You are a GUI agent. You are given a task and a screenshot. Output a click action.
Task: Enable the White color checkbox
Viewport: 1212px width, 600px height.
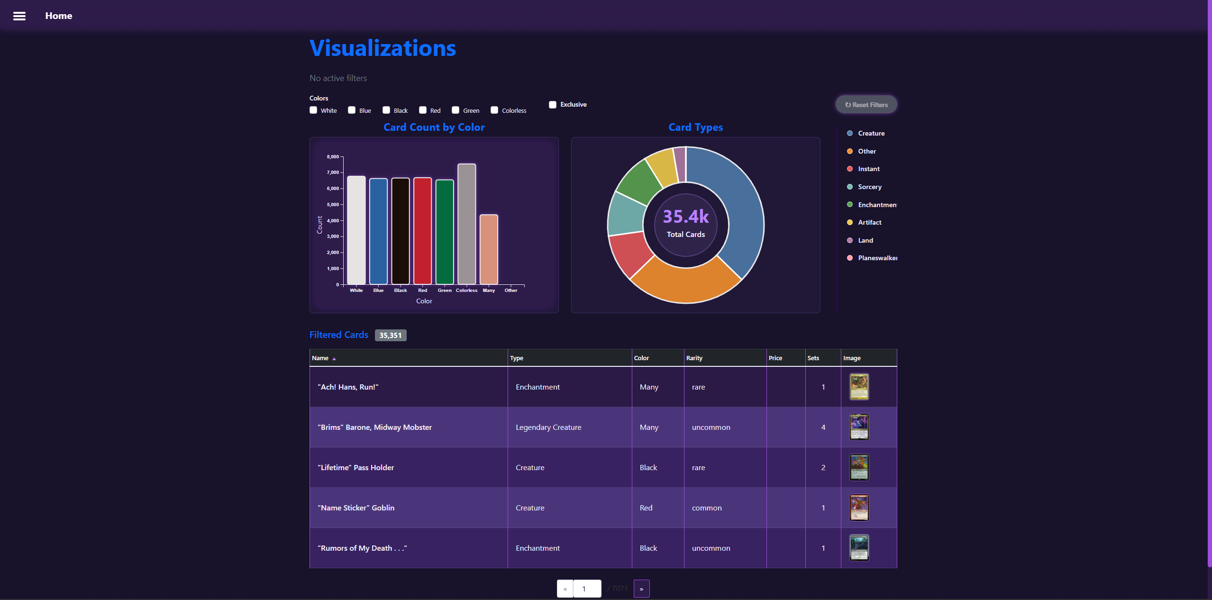point(313,110)
